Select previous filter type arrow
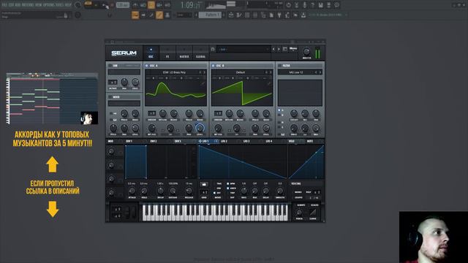 click(x=316, y=72)
